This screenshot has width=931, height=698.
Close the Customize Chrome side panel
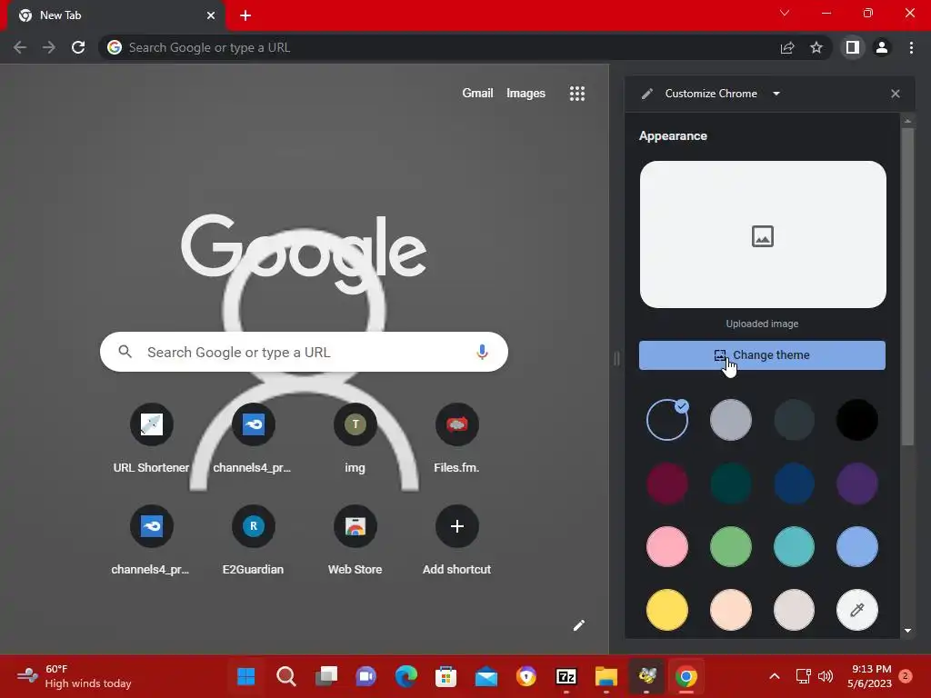[896, 94]
